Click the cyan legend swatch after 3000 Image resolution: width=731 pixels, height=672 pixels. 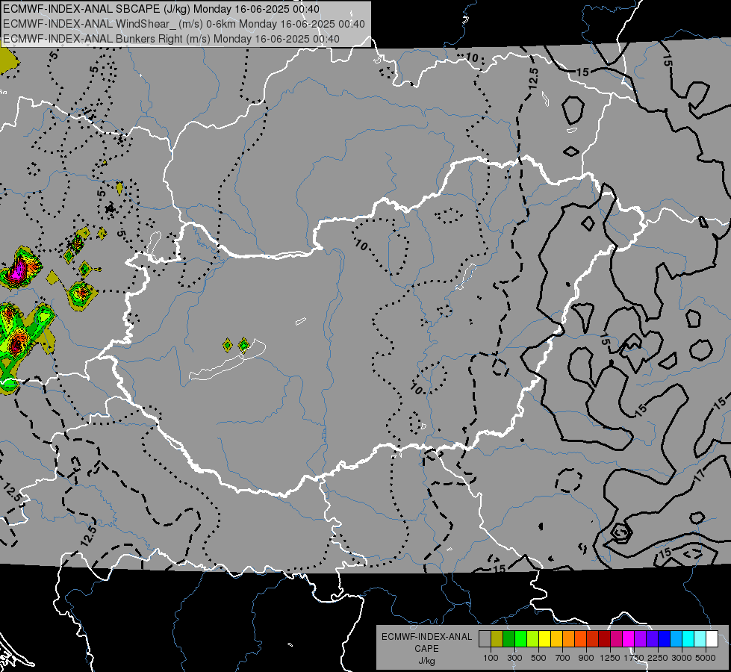coord(688,638)
